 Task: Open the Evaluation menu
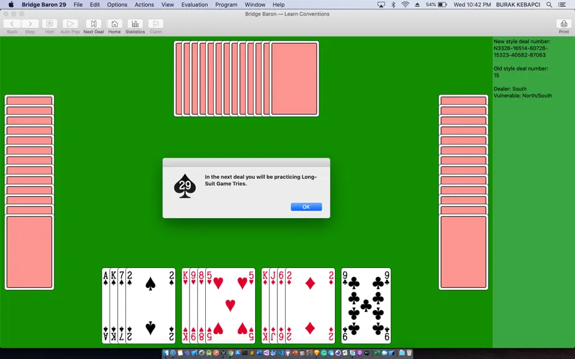195,5
